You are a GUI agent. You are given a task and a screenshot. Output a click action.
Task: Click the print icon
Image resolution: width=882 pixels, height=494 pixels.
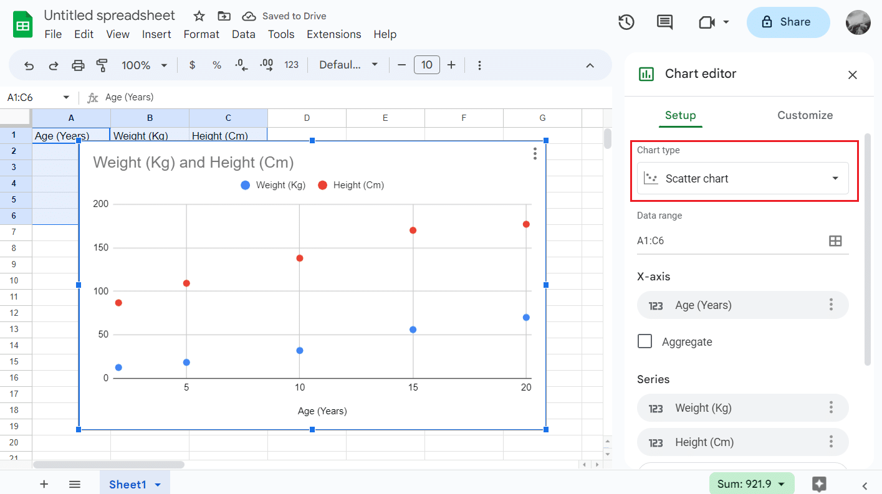78,65
